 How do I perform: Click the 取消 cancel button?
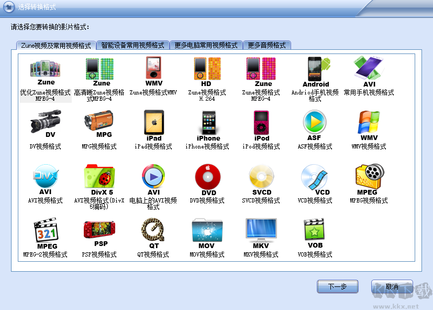coord(392,286)
